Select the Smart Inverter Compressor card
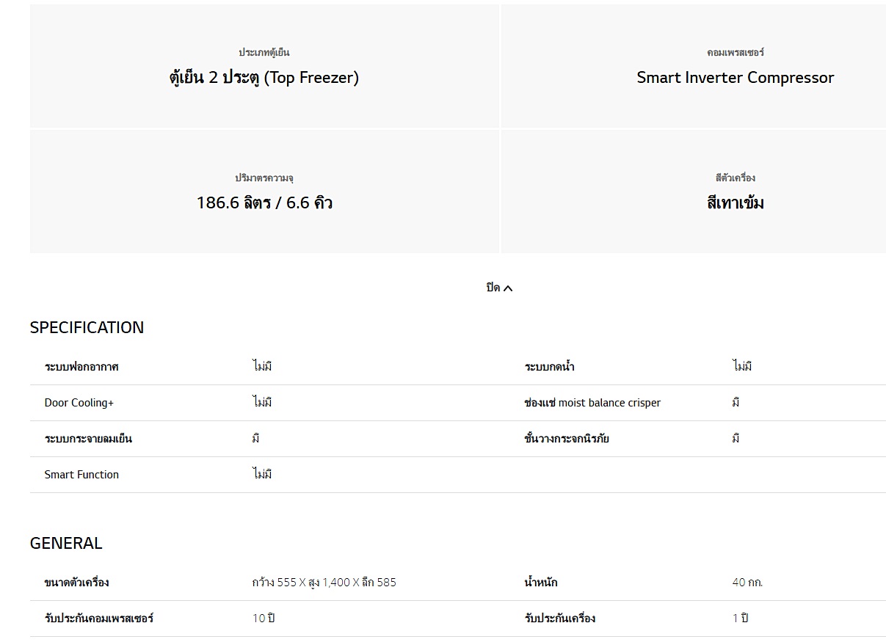The image size is (886, 642). (694, 66)
